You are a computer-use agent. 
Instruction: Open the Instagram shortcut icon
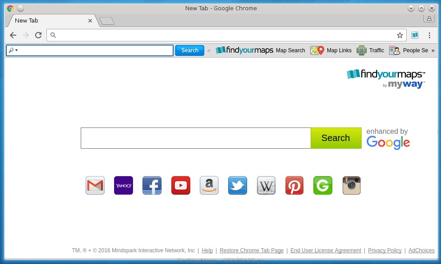352,186
